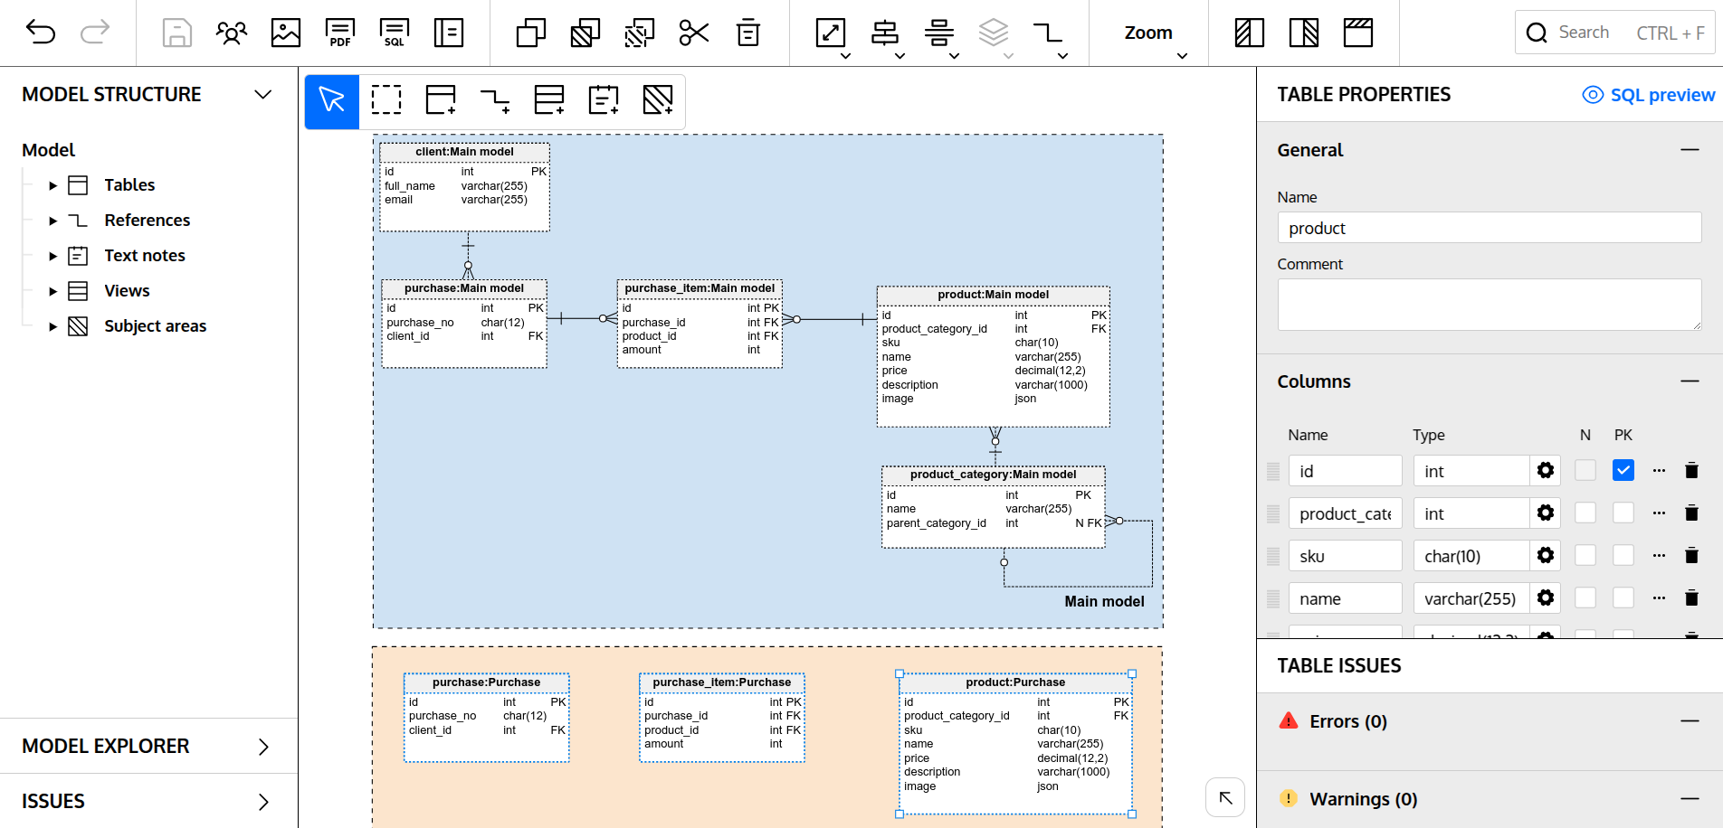1723x828 pixels.
Task: Open the align objects horizontally tool
Action: [x=885, y=33]
